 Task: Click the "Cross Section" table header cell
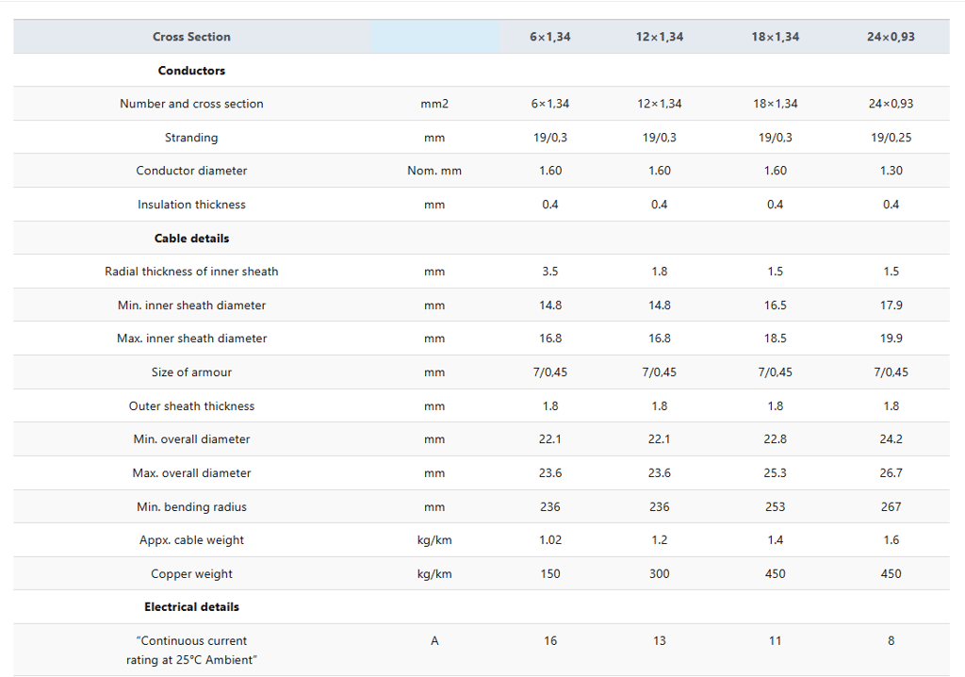pos(191,37)
